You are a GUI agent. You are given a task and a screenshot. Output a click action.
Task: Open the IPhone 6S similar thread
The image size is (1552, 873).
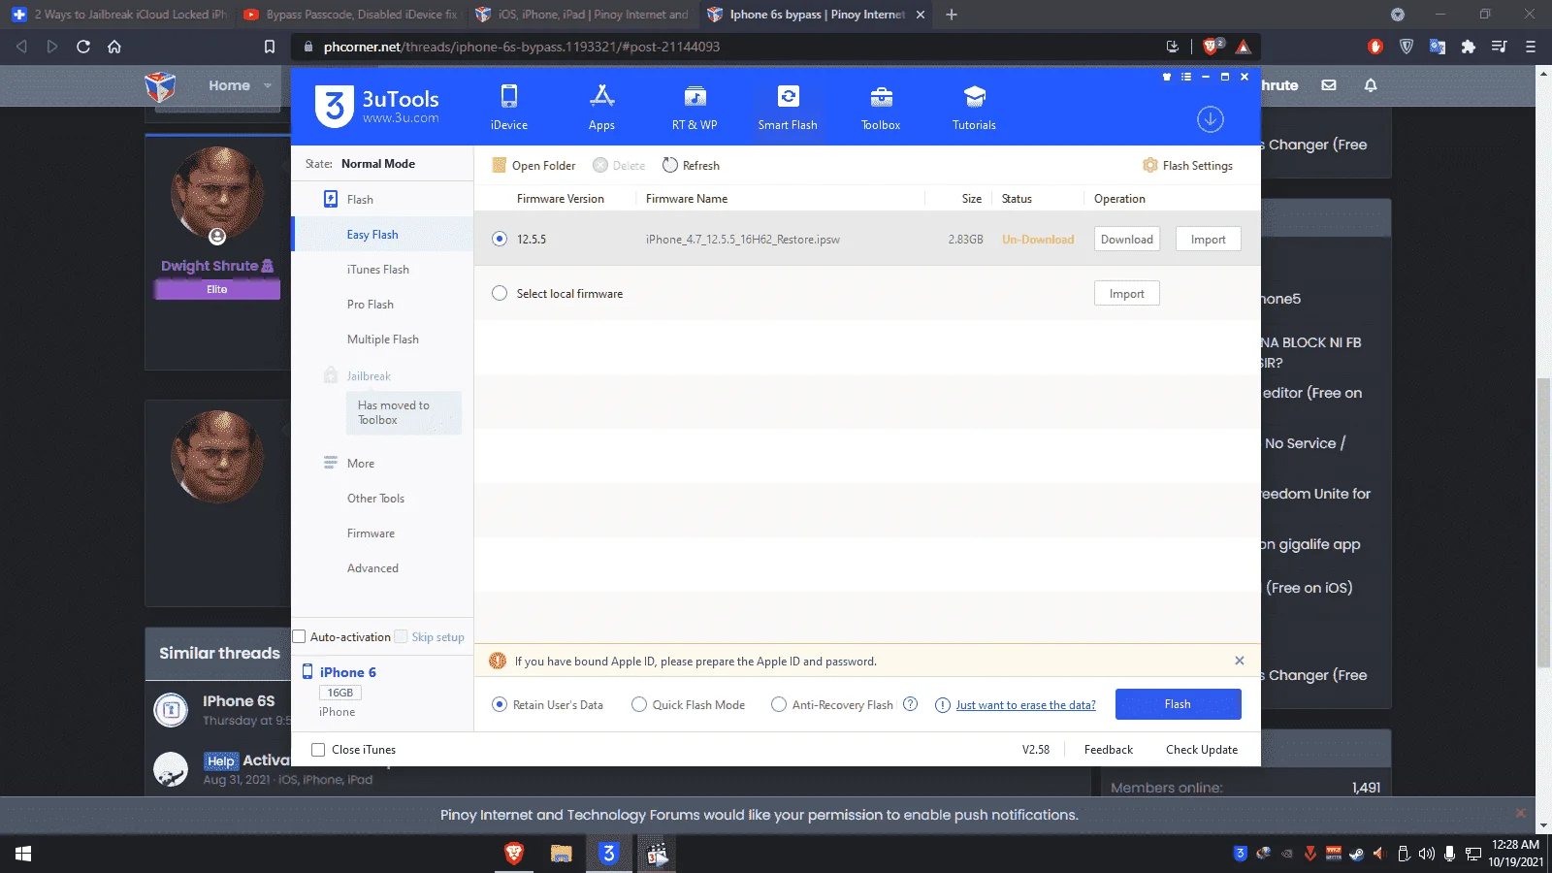tap(239, 700)
